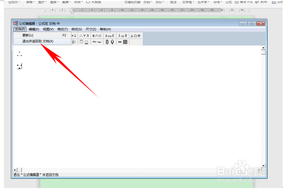Image resolution: width=283 pixels, height=190 pixels.
Task: Click 关系图 button in WPS ribbon
Action: (x=94, y=2)
